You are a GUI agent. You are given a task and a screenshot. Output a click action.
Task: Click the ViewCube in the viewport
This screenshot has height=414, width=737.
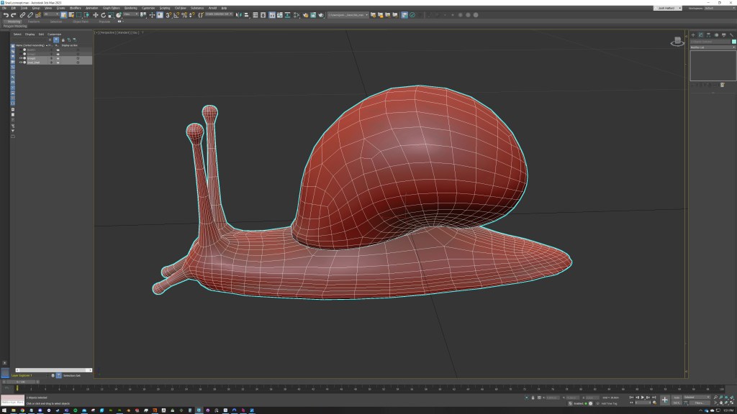coord(677,42)
